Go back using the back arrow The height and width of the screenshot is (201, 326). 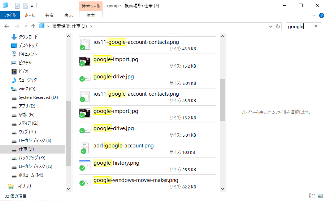click(7, 26)
